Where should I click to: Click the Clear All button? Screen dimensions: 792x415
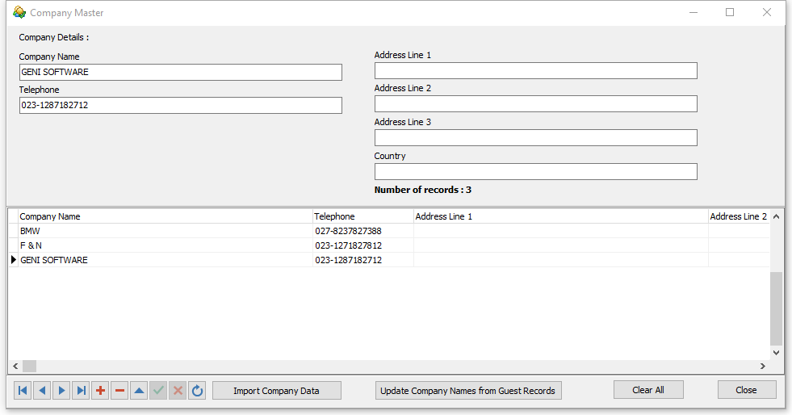click(647, 390)
